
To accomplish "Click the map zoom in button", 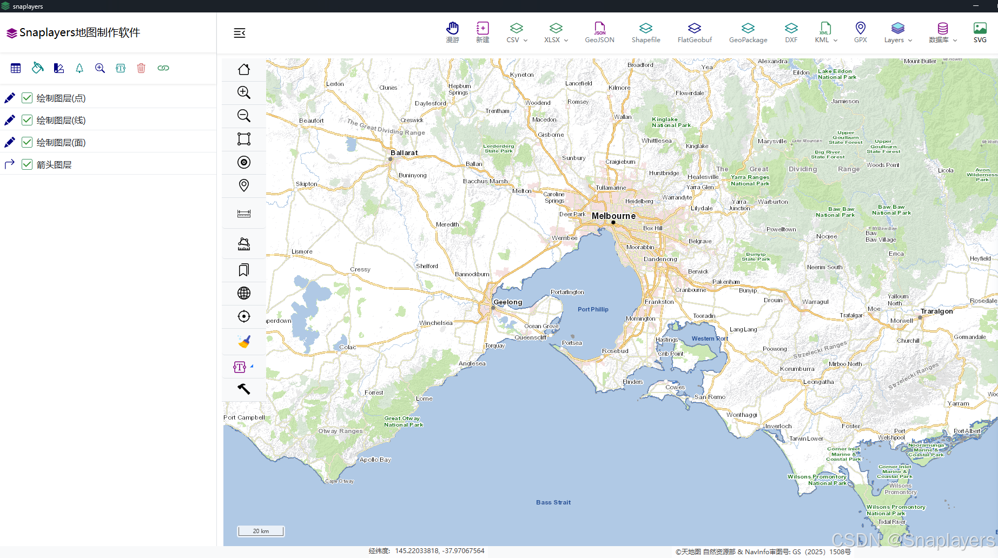I will 244,92.
